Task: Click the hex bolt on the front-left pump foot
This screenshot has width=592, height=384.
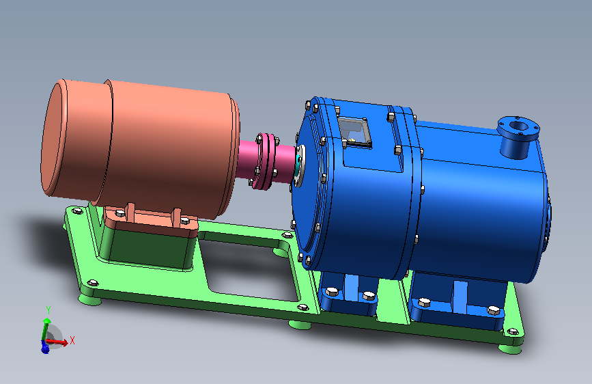Action: (x=331, y=291)
